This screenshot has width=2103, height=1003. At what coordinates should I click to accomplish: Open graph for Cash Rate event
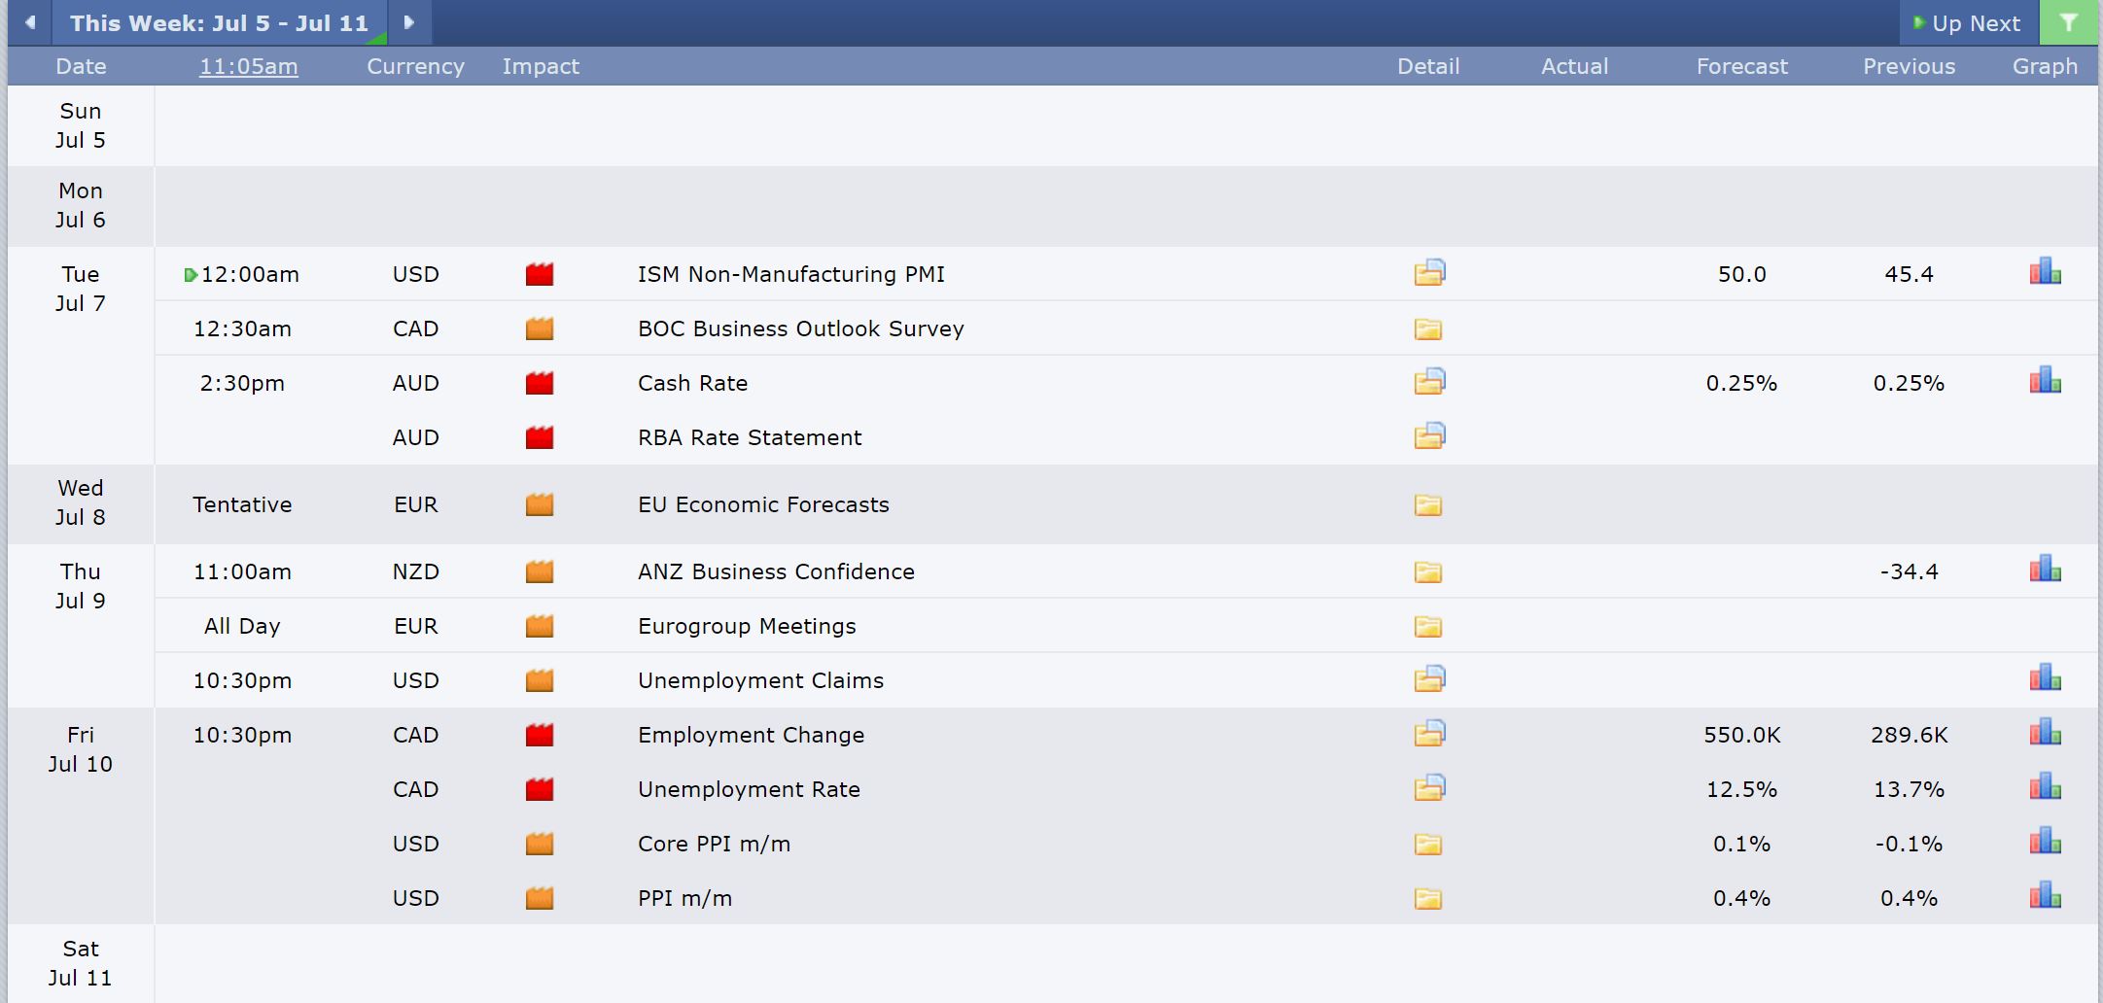point(2045,381)
